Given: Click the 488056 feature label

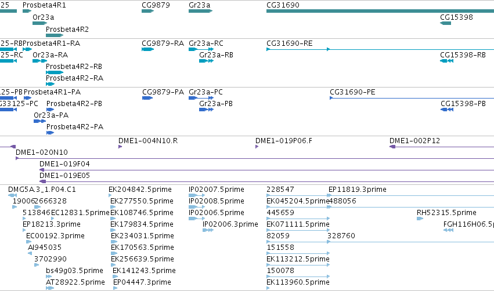Looking at the screenshot, I should [342, 201].
